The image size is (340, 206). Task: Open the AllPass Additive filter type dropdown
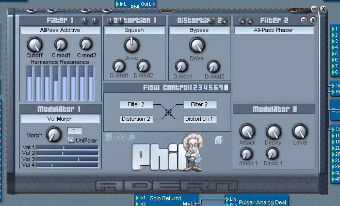click(60, 30)
